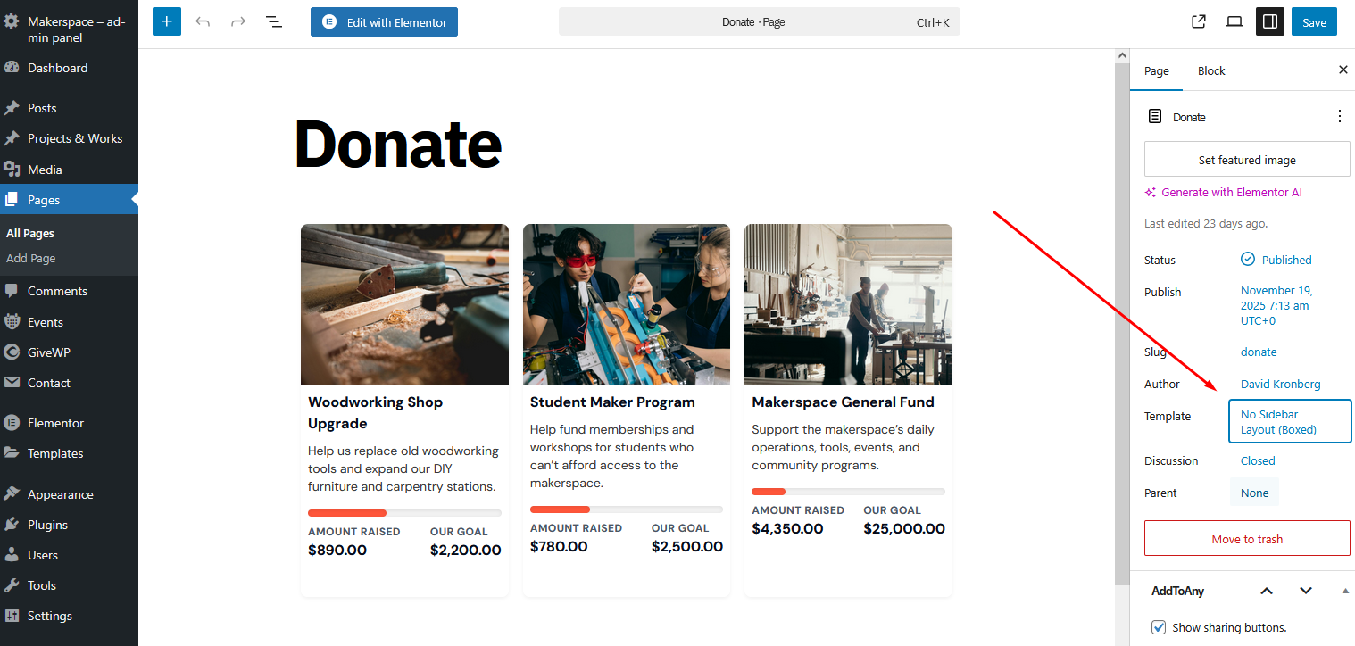The width and height of the screenshot is (1355, 646).
Task: Toggle the settings sidebar panel icon
Action: click(x=1270, y=22)
